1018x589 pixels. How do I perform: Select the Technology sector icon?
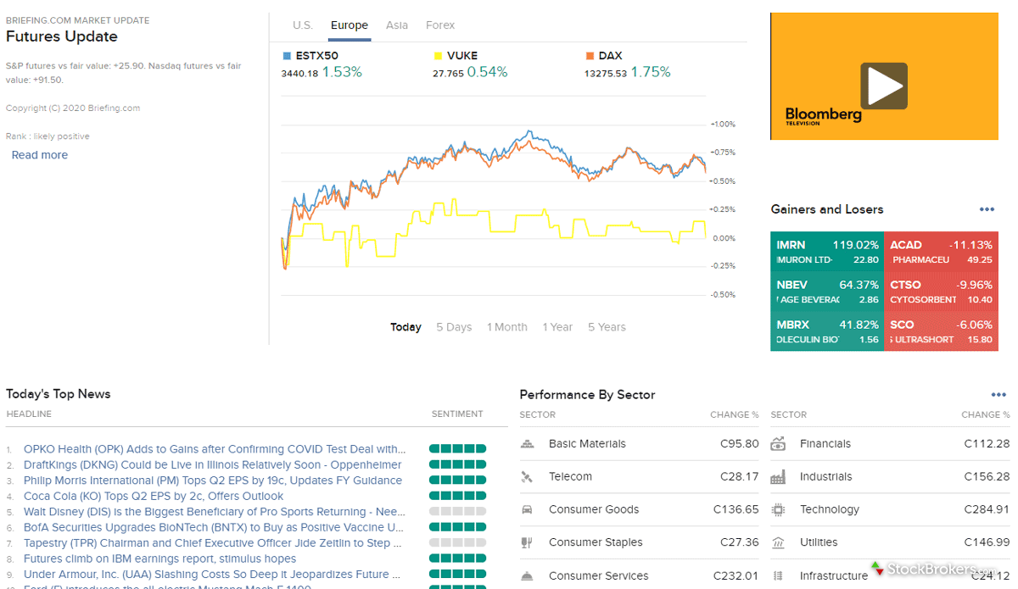coord(779,508)
